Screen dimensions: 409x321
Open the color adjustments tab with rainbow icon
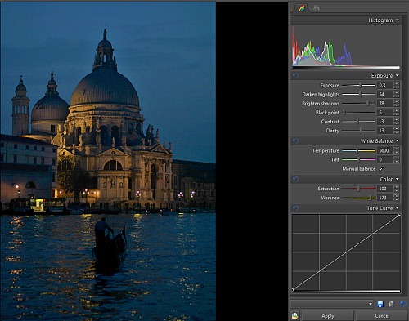coord(302,8)
